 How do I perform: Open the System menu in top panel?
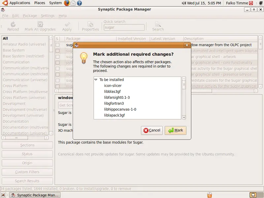[55, 3]
